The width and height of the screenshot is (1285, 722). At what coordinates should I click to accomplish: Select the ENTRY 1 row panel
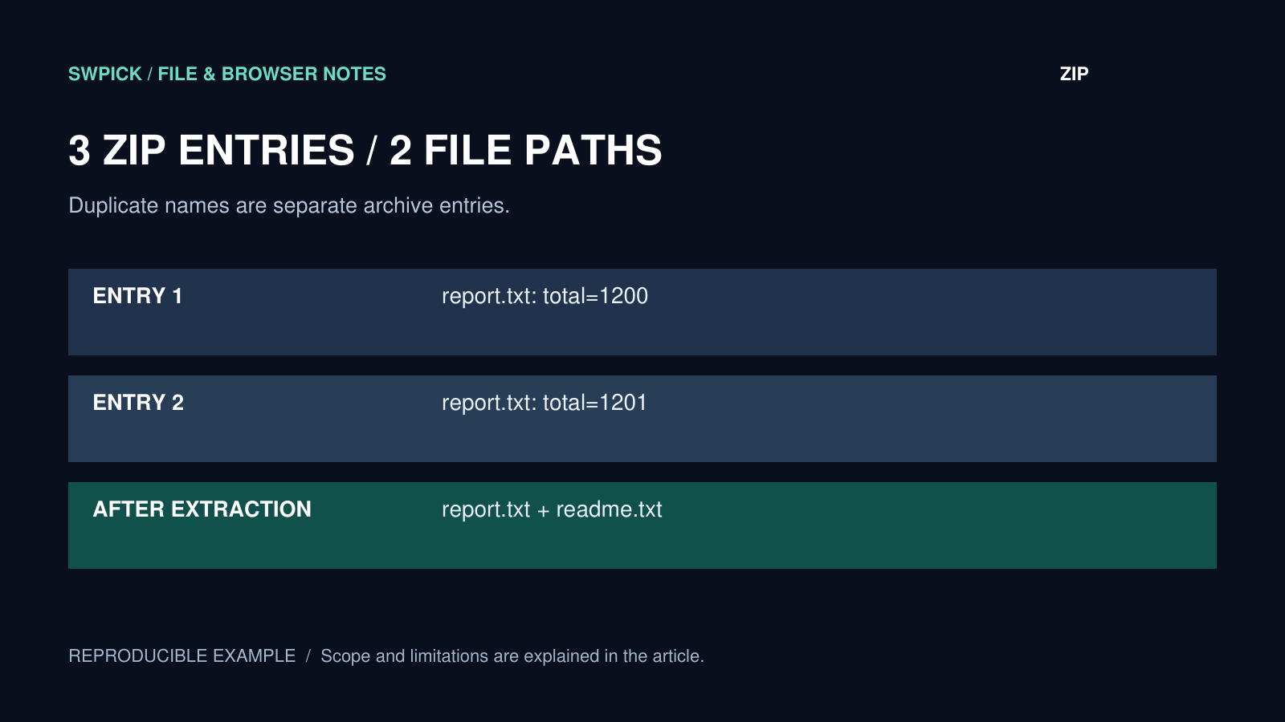tap(642, 312)
